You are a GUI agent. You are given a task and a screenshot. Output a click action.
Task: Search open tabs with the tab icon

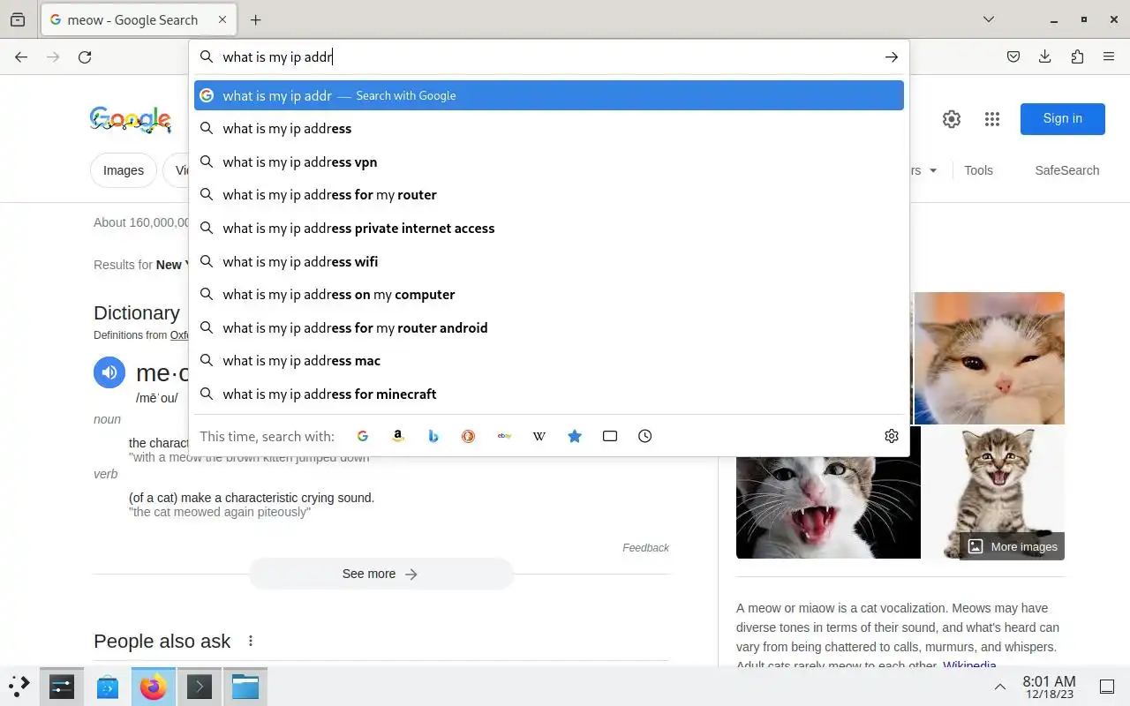coord(610,436)
